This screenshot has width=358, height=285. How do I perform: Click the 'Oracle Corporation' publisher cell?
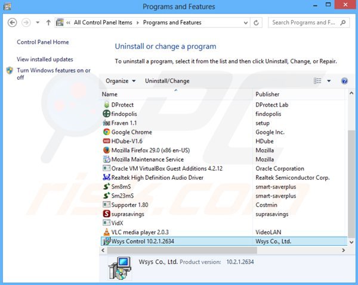click(280, 168)
